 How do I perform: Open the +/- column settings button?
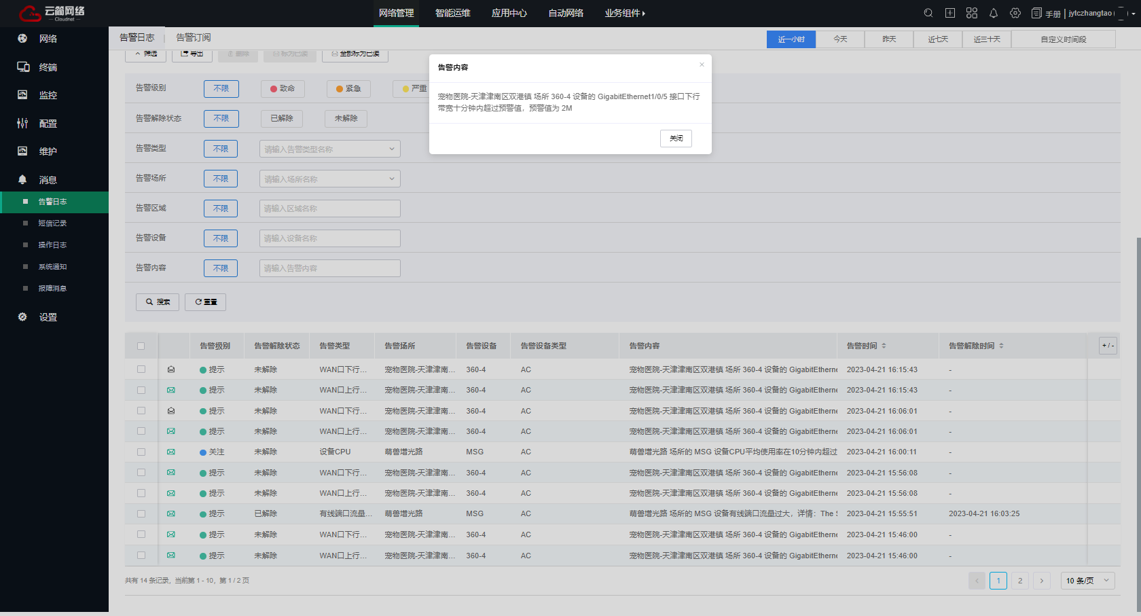pyautogui.click(x=1108, y=346)
